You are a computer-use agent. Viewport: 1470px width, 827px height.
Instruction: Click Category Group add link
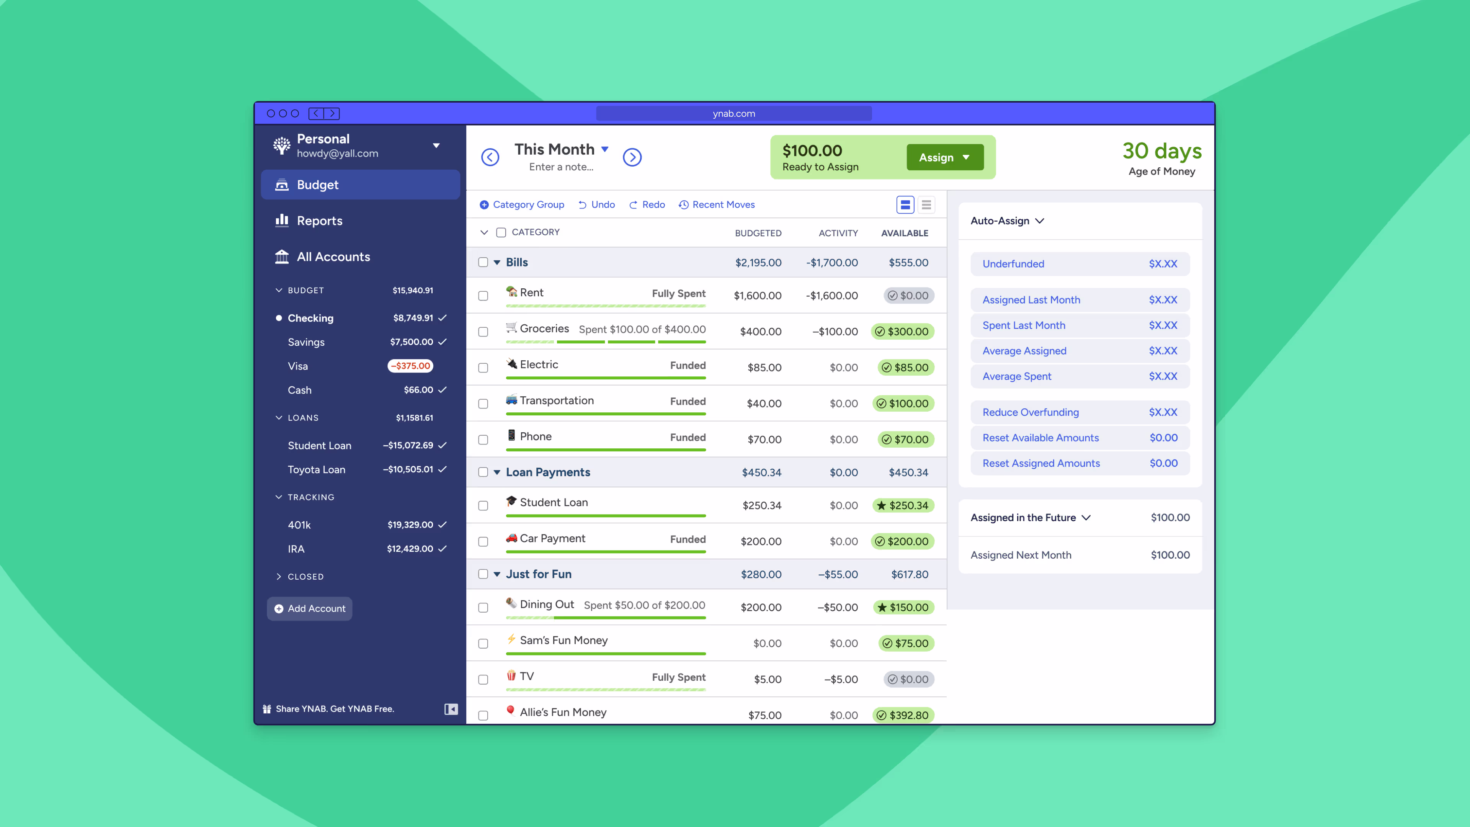click(521, 204)
